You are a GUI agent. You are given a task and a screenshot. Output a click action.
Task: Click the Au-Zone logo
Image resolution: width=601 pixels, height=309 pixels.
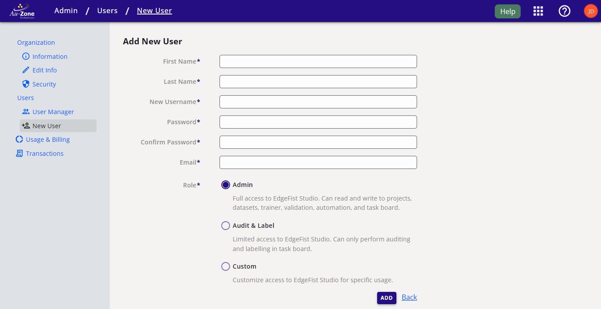(22, 11)
